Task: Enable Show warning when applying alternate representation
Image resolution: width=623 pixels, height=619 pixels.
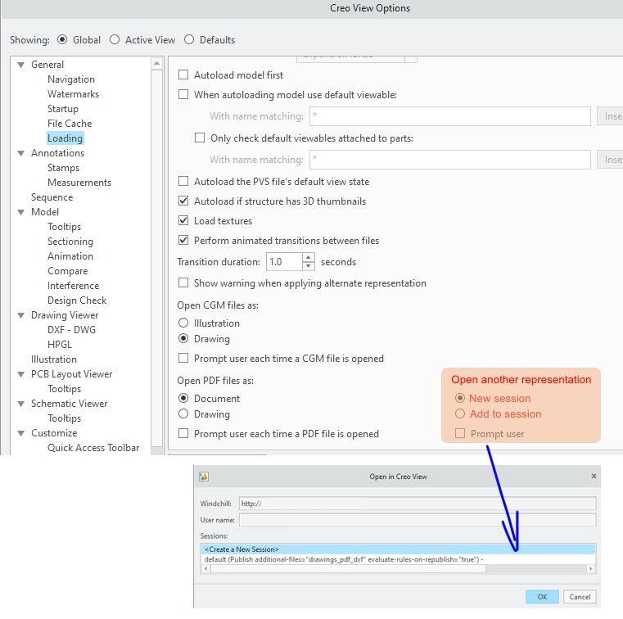Action: [x=183, y=282]
